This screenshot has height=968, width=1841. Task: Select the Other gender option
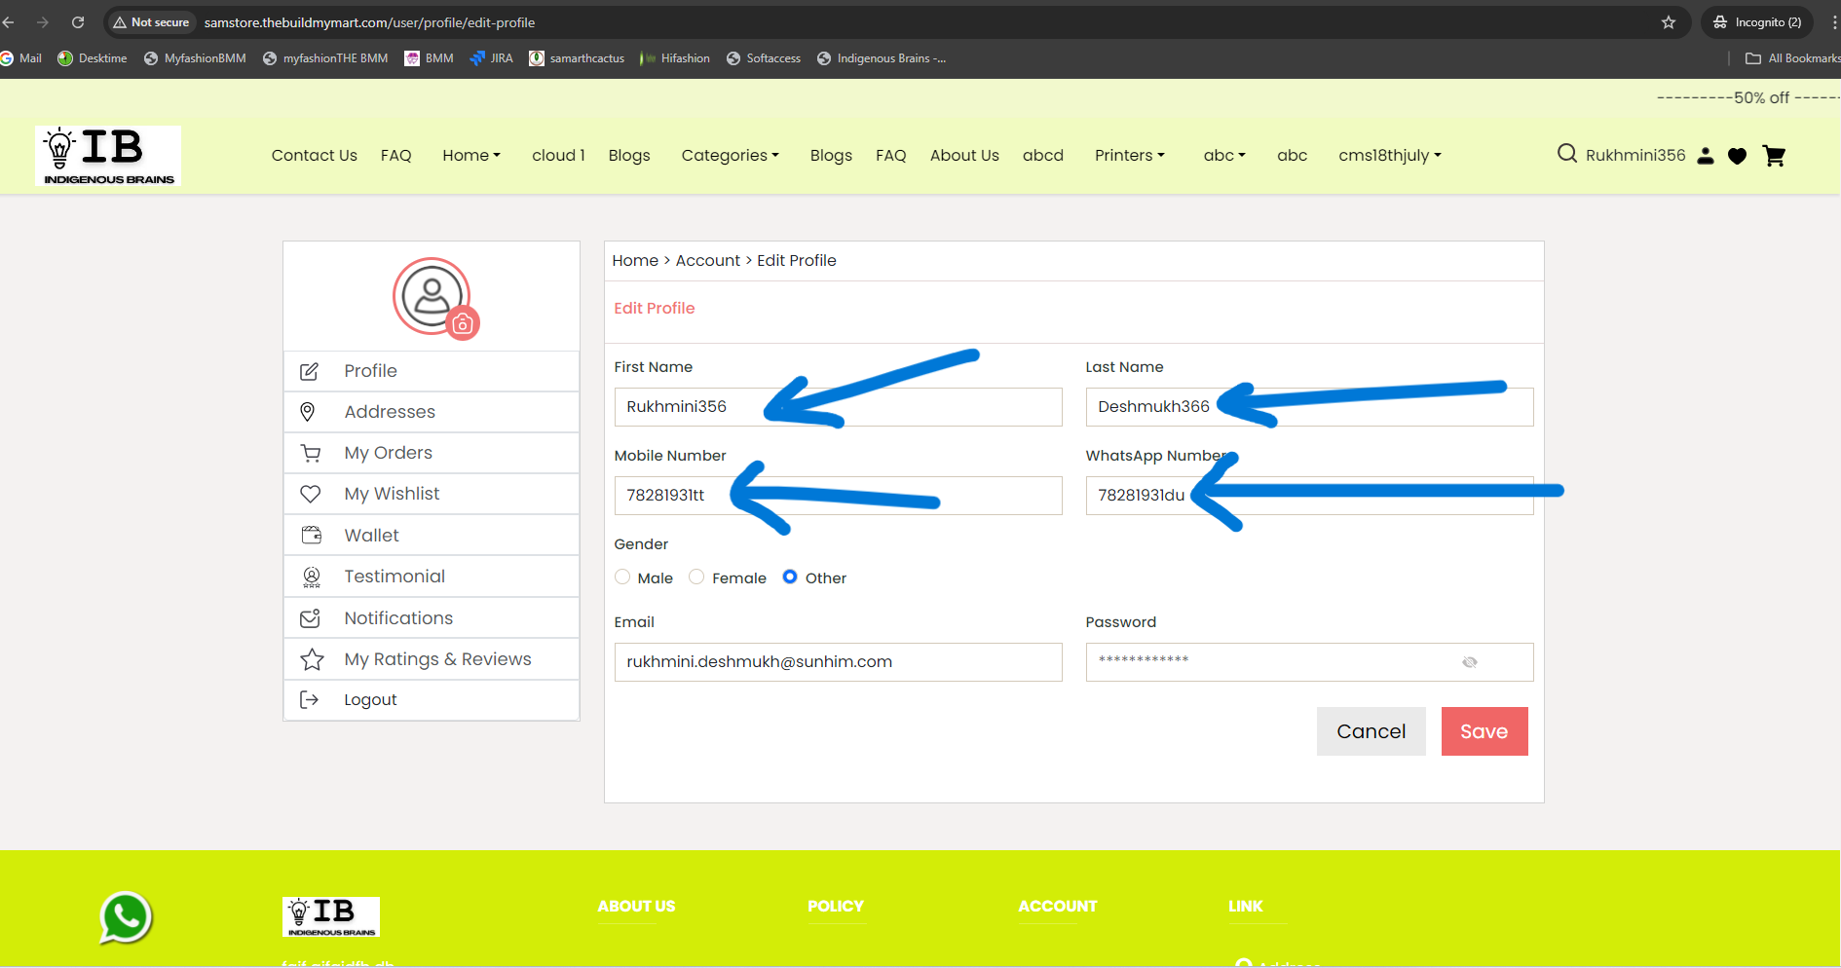(x=790, y=577)
